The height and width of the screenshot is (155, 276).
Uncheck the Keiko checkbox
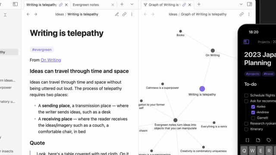pyautogui.click(x=253, y=107)
